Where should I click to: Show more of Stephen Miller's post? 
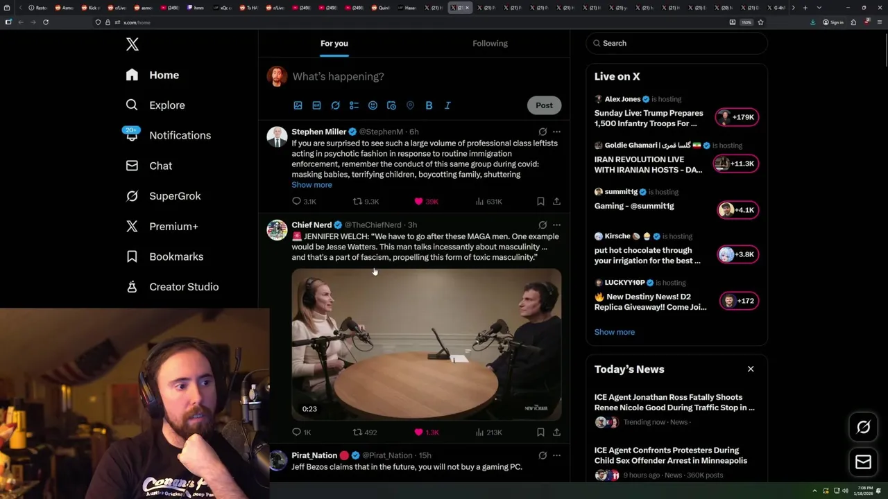pos(311,185)
